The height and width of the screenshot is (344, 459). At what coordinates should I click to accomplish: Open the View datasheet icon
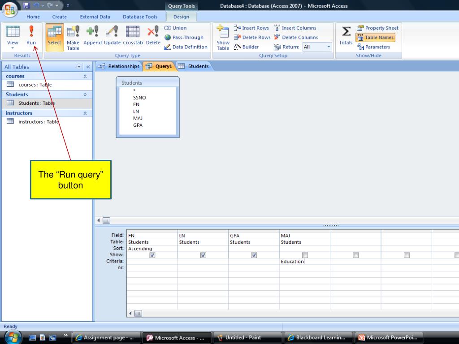pos(13,31)
